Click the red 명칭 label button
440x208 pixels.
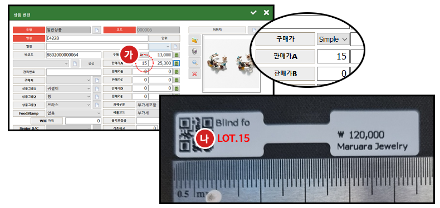pyautogui.click(x=29, y=38)
